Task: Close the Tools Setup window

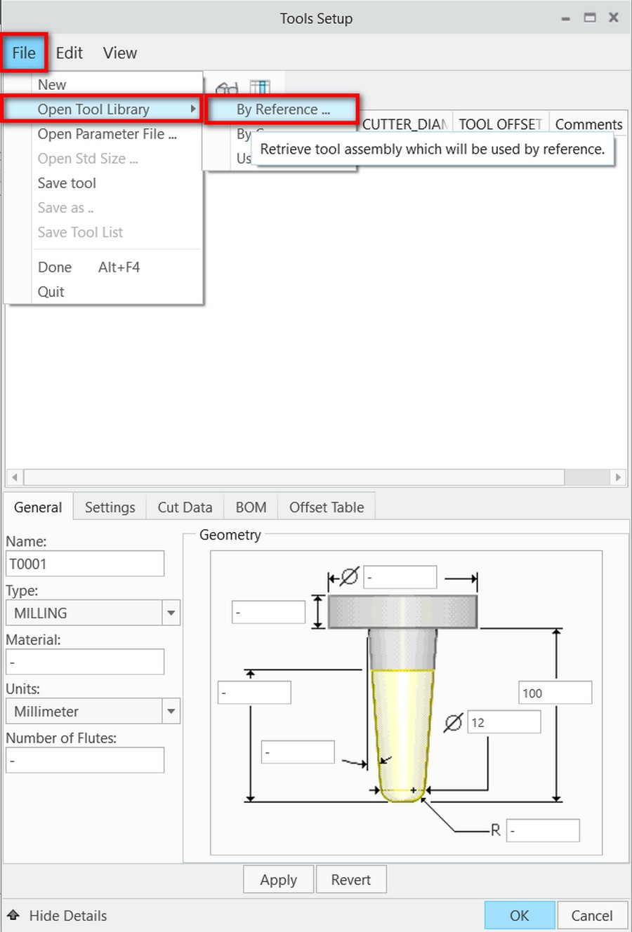Action: tap(613, 18)
